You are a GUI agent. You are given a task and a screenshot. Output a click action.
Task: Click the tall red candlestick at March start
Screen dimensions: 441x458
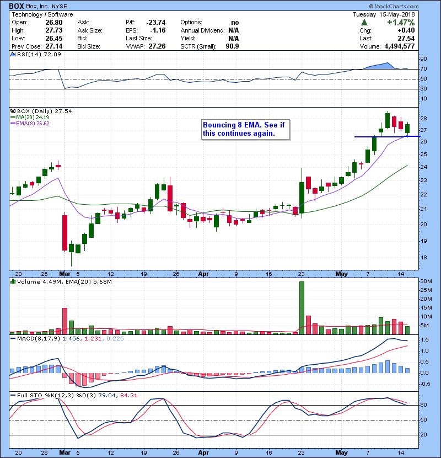(x=64, y=233)
